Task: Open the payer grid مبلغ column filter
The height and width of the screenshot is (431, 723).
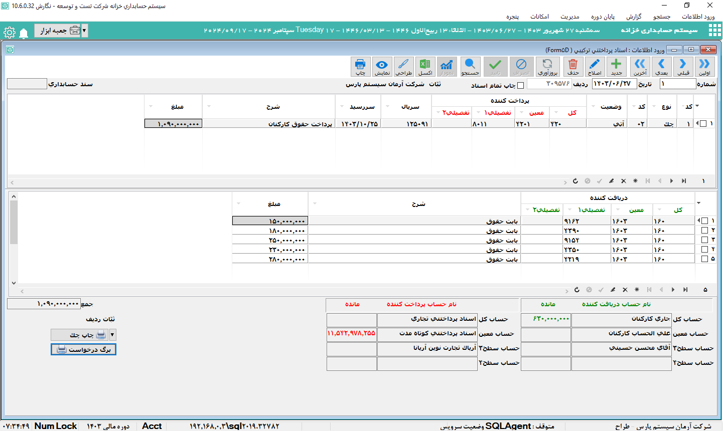Action: click(x=151, y=106)
